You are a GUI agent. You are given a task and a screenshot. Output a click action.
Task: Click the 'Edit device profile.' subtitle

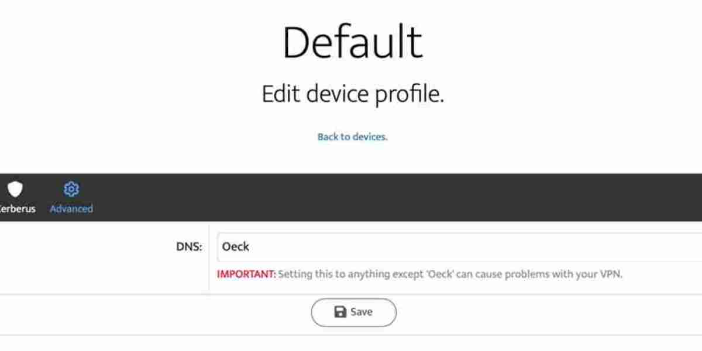click(352, 94)
